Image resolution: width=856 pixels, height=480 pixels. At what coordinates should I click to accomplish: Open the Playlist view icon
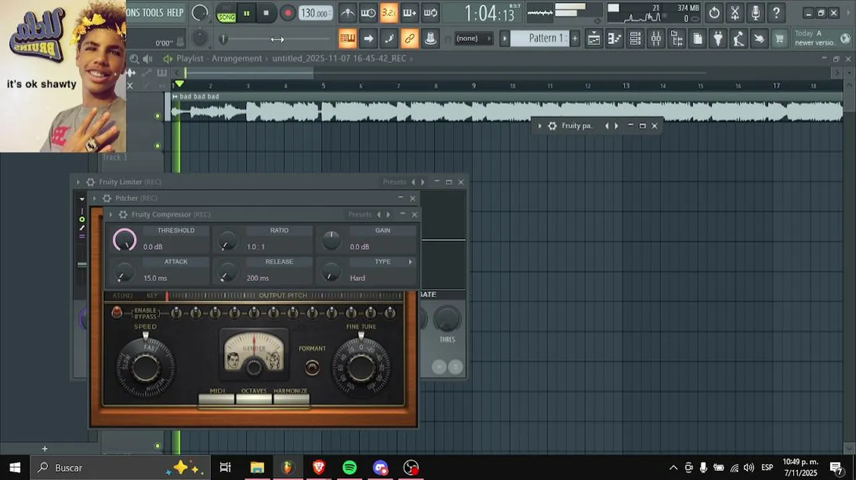[x=593, y=39]
